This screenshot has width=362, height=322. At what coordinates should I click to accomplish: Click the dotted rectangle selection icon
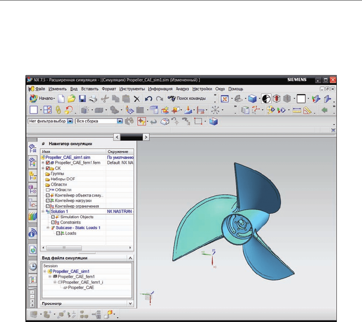(x=198, y=121)
